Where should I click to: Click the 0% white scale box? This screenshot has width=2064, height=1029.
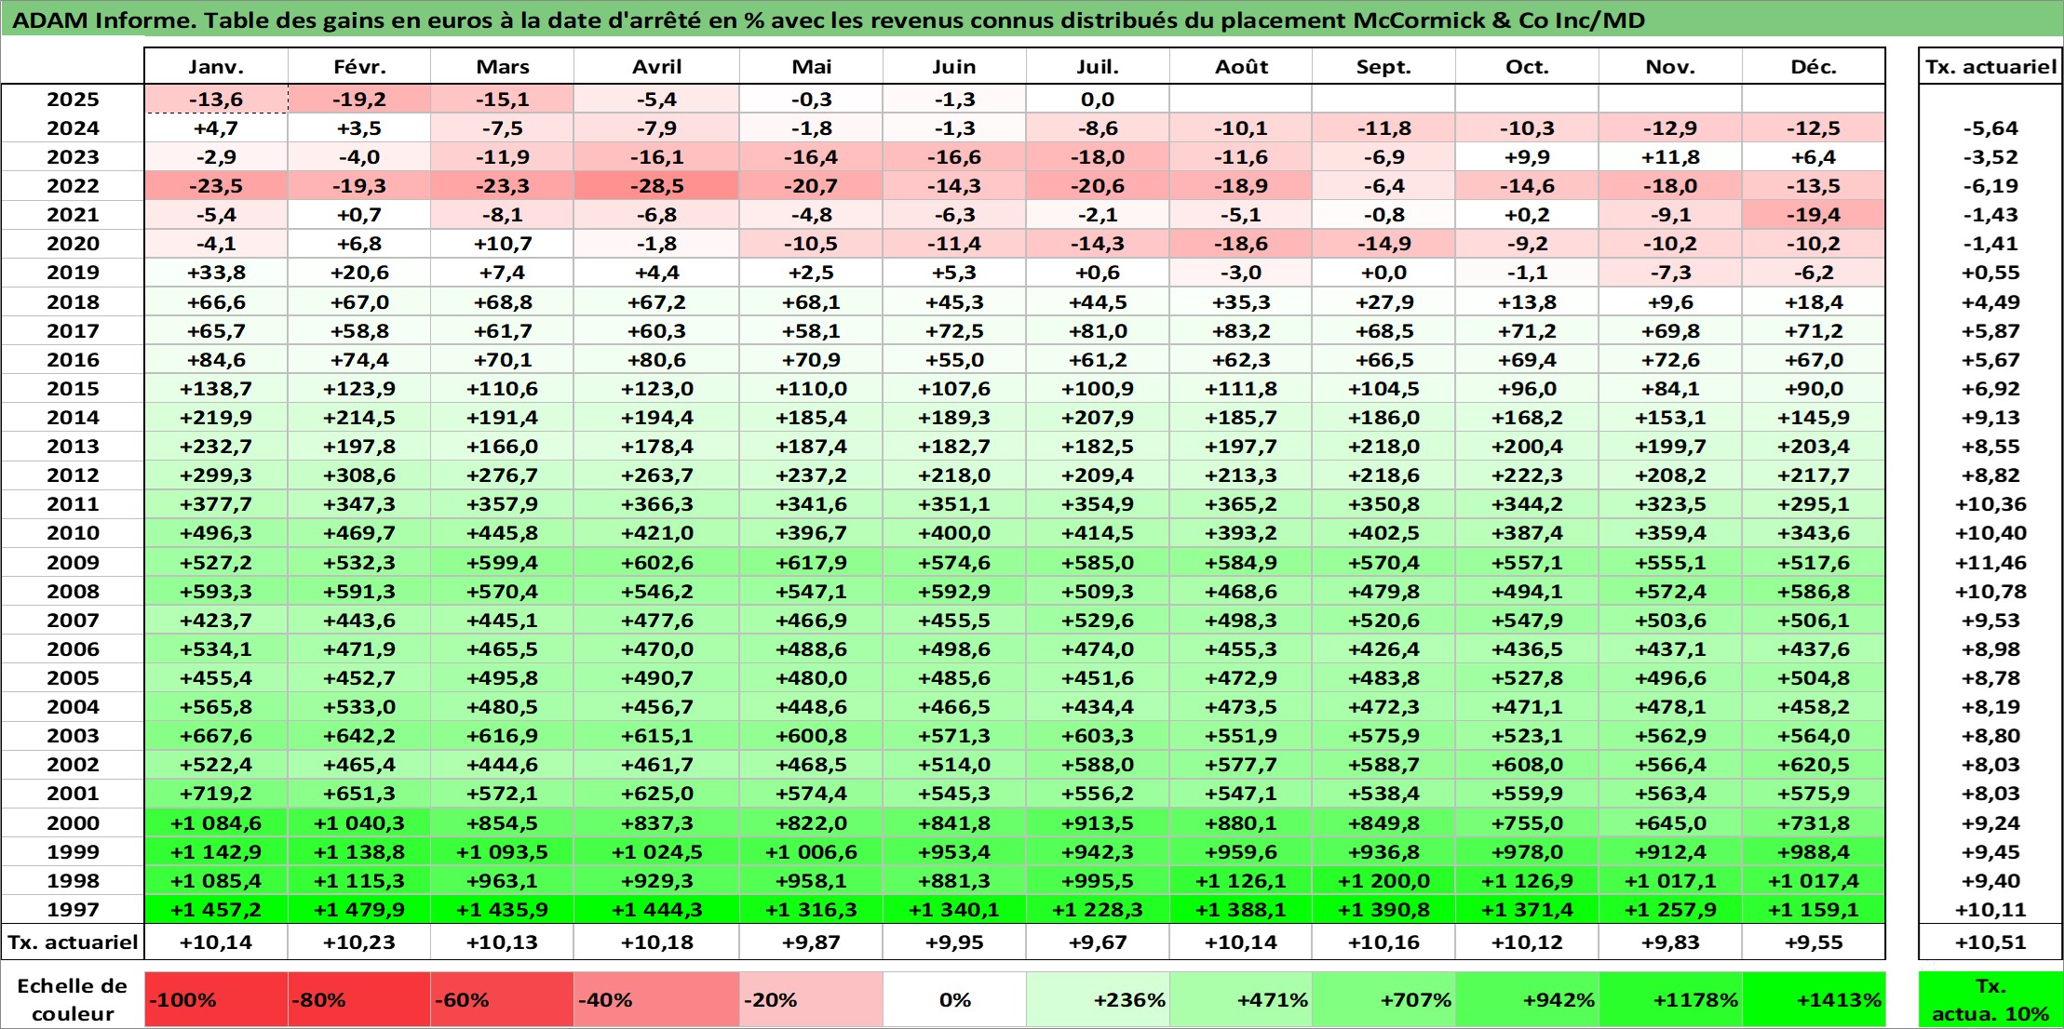954,999
